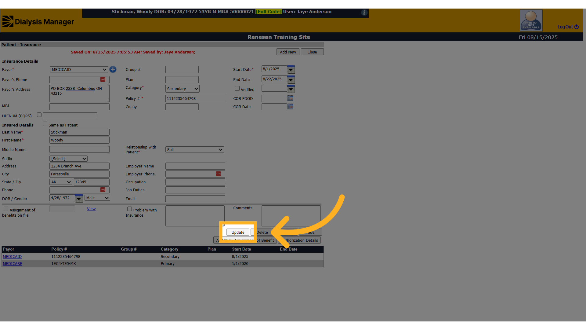Image resolution: width=586 pixels, height=330 pixels.
Task: Click the Log Out link
Action: point(565,27)
